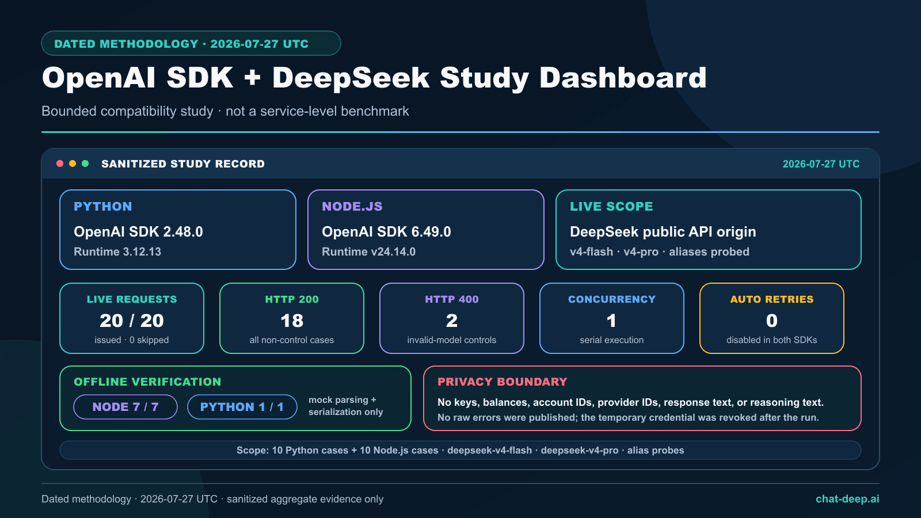This screenshot has height=518, width=921.
Task: Click the PYTHON card heading
Action: [x=103, y=207]
